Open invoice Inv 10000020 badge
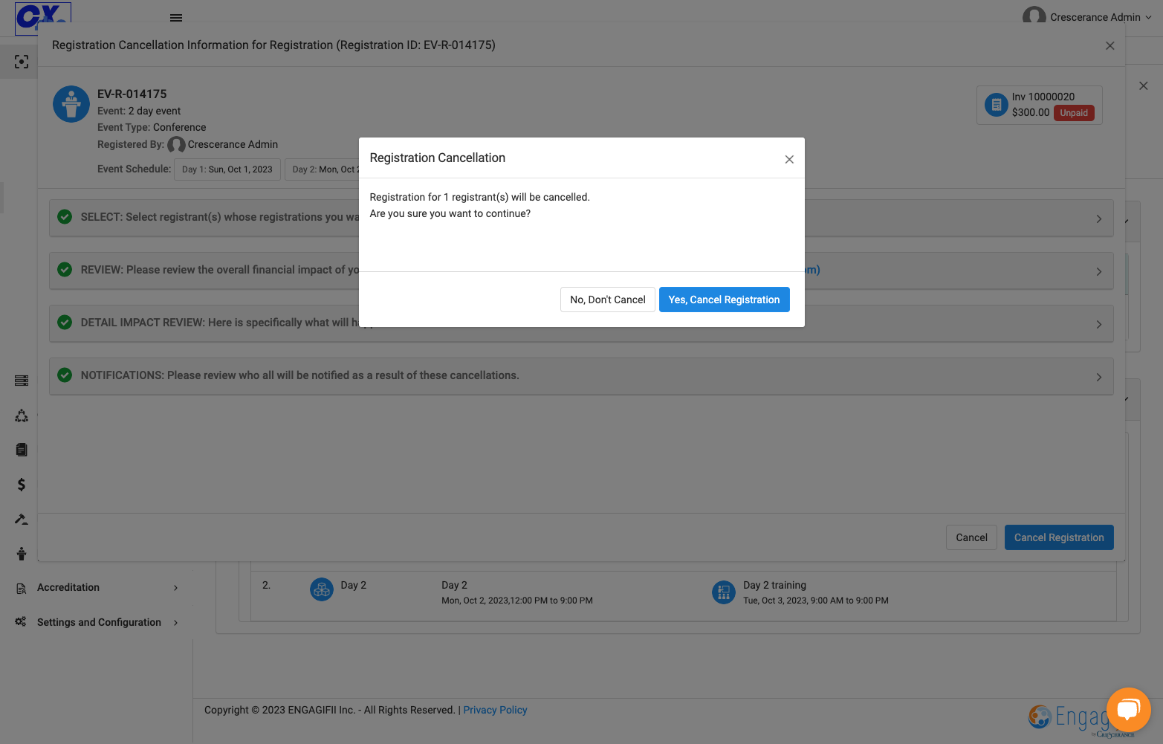The height and width of the screenshot is (744, 1163). click(x=1039, y=105)
